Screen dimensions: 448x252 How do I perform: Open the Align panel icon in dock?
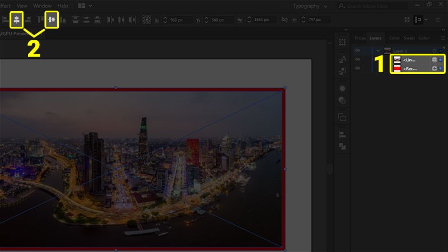[342, 135]
